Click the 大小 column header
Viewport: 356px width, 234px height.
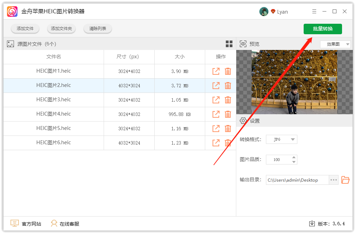coord(180,57)
